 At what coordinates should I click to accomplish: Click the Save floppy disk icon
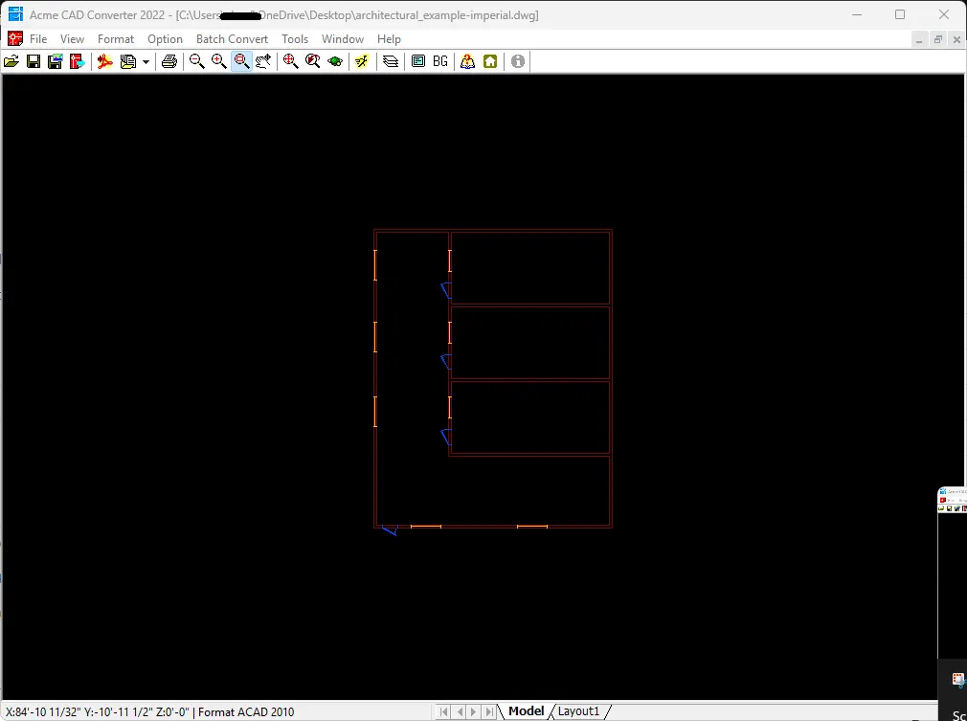pyautogui.click(x=34, y=61)
